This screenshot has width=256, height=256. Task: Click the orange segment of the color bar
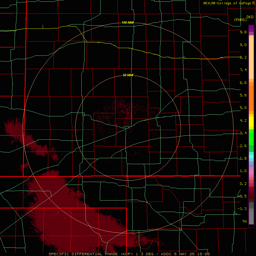(251, 98)
